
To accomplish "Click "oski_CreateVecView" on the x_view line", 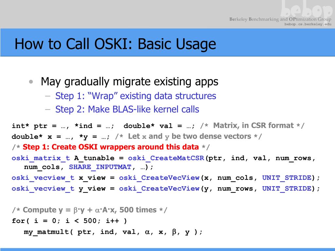I will (x=159, y=178).
